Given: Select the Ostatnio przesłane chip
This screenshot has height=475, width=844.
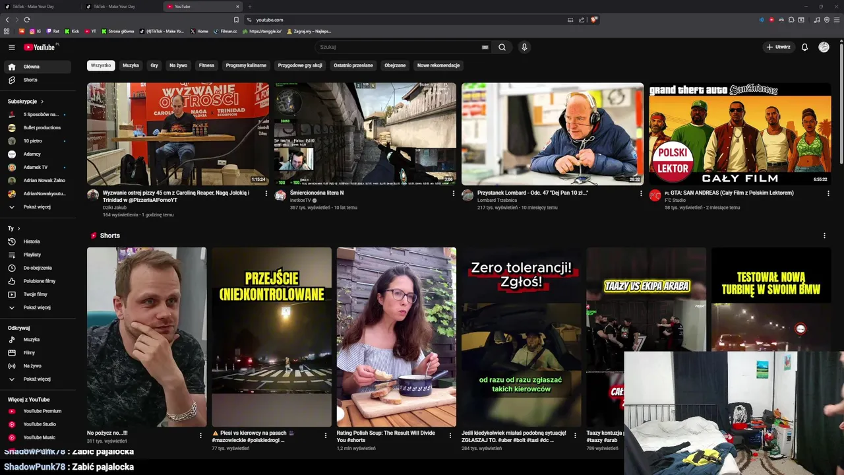Looking at the screenshot, I should click(x=353, y=65).
